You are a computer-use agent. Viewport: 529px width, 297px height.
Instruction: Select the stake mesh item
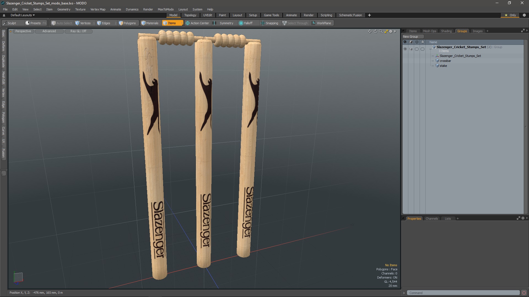coord(443,66)
